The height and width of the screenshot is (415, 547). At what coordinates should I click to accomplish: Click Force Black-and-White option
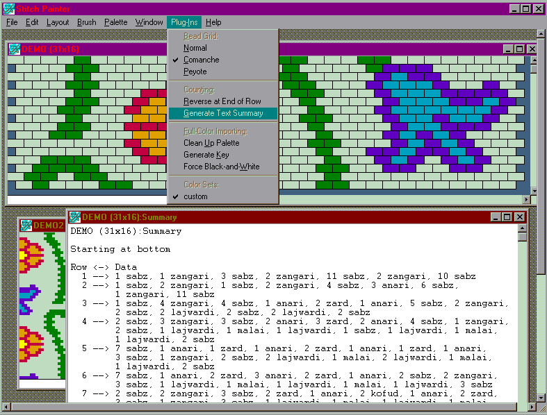coord(221,167)
